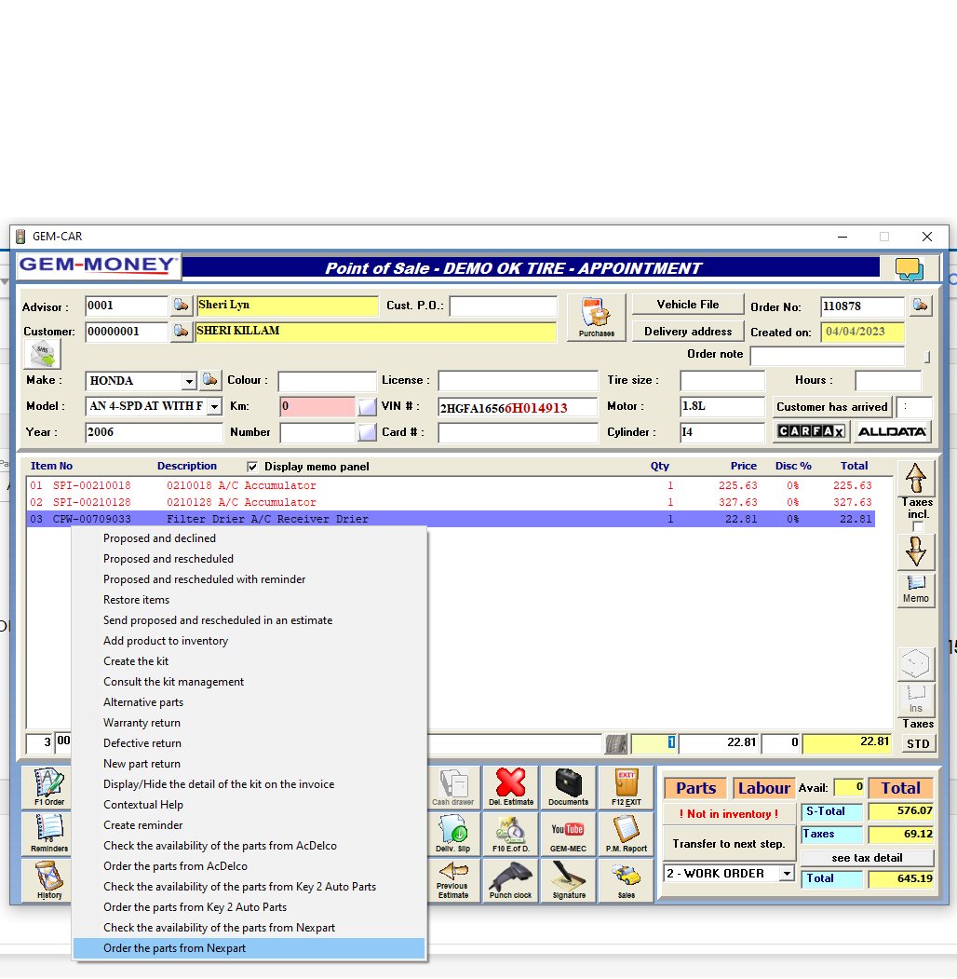Select row 01 SPI-00210018 A/C Accumulator

[451, 485]
